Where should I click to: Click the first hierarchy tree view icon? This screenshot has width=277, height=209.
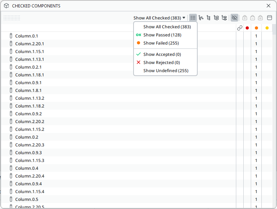pyautogui.click(x=201, y=18)
